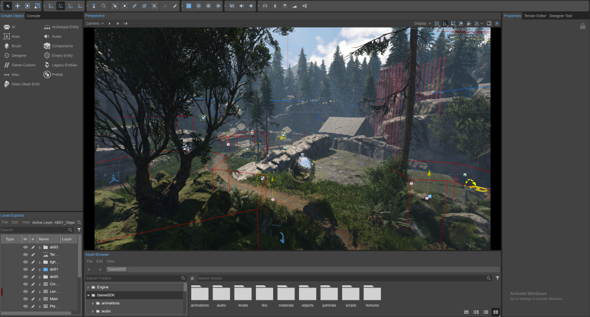
Task: Open the textures folder thumbnail
Action: pos(373,296)
